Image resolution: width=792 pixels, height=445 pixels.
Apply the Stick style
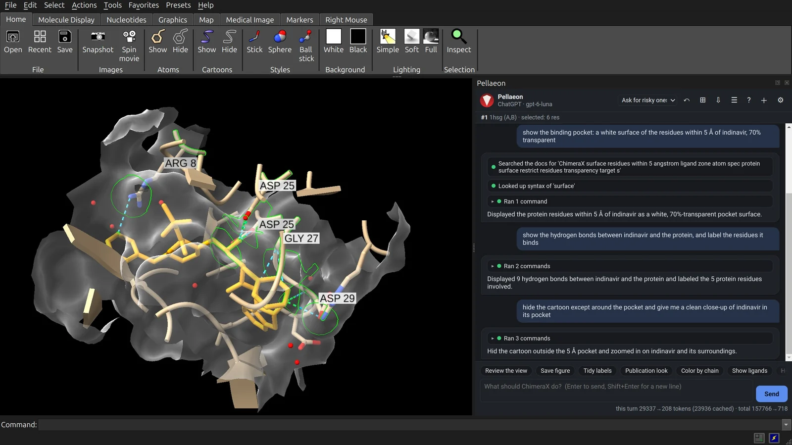coord(254,37)
